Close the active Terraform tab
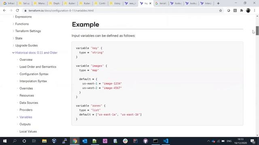This screenshot has height=145, width=259. (x=150, y=3)
